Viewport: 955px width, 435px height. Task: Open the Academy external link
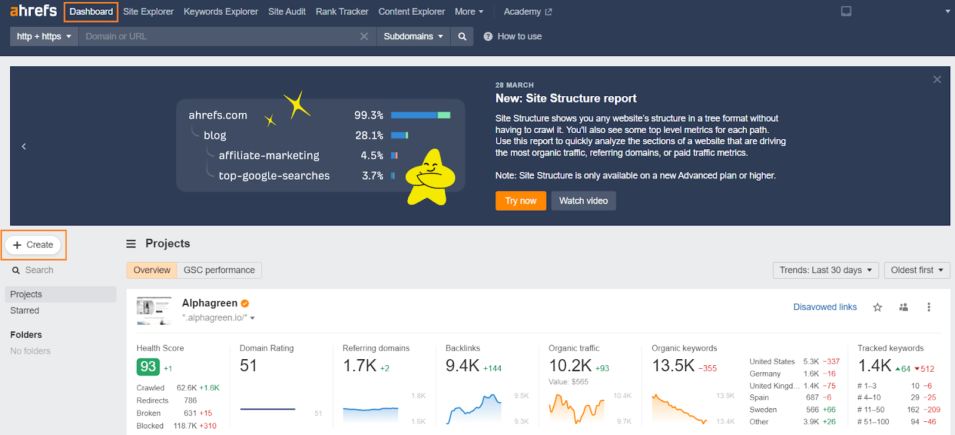point(528,11)
